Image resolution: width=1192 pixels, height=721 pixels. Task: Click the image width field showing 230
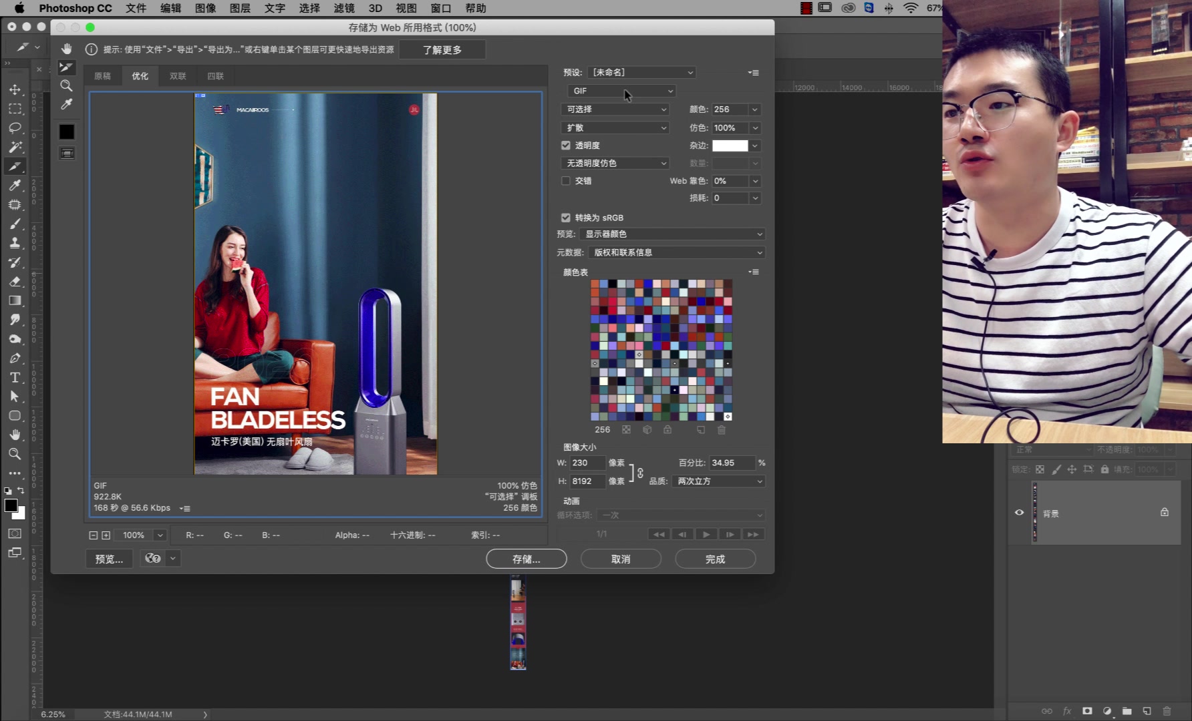587,463
